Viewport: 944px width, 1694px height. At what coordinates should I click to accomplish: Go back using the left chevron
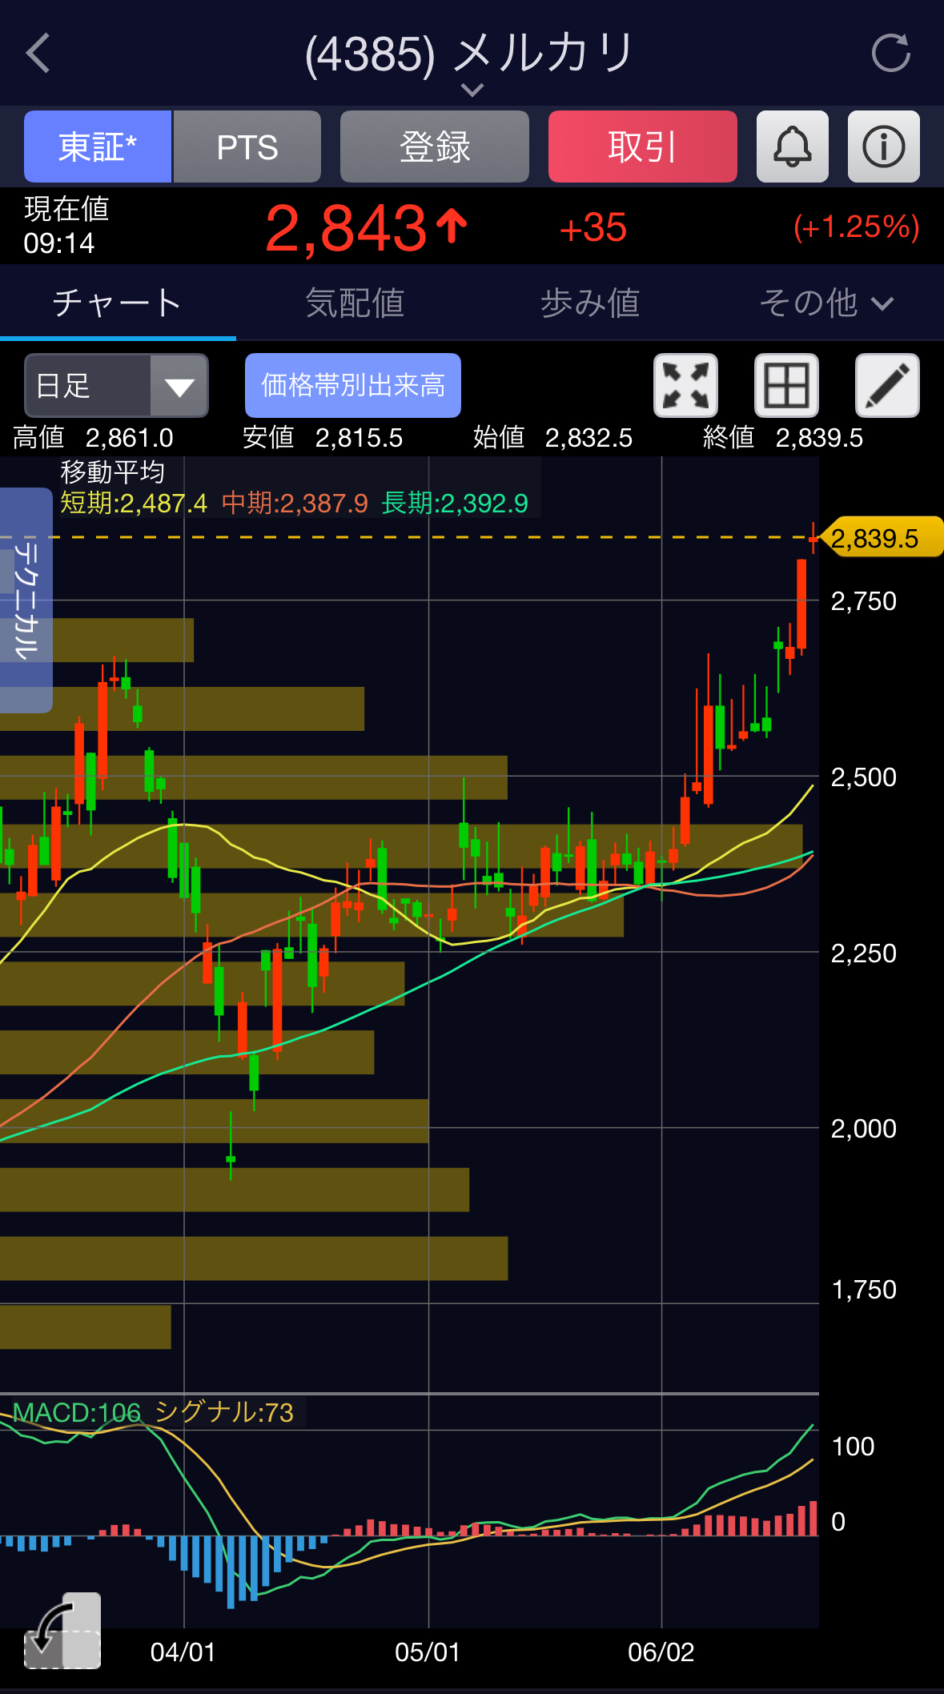(38, 54)
